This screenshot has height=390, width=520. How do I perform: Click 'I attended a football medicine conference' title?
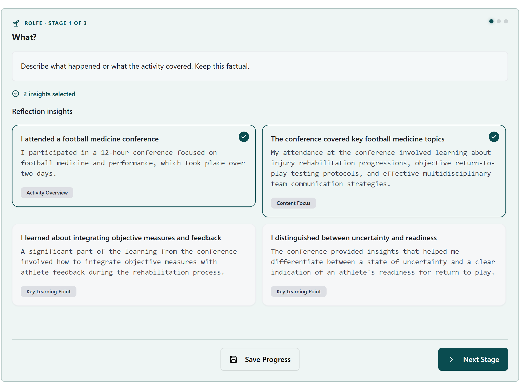click(90, 139)
